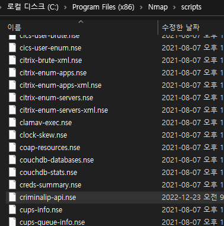The width and height of the screenshot is (224, 226).
Task: Click the file icon of cups-info.nse
Action: 12,210
